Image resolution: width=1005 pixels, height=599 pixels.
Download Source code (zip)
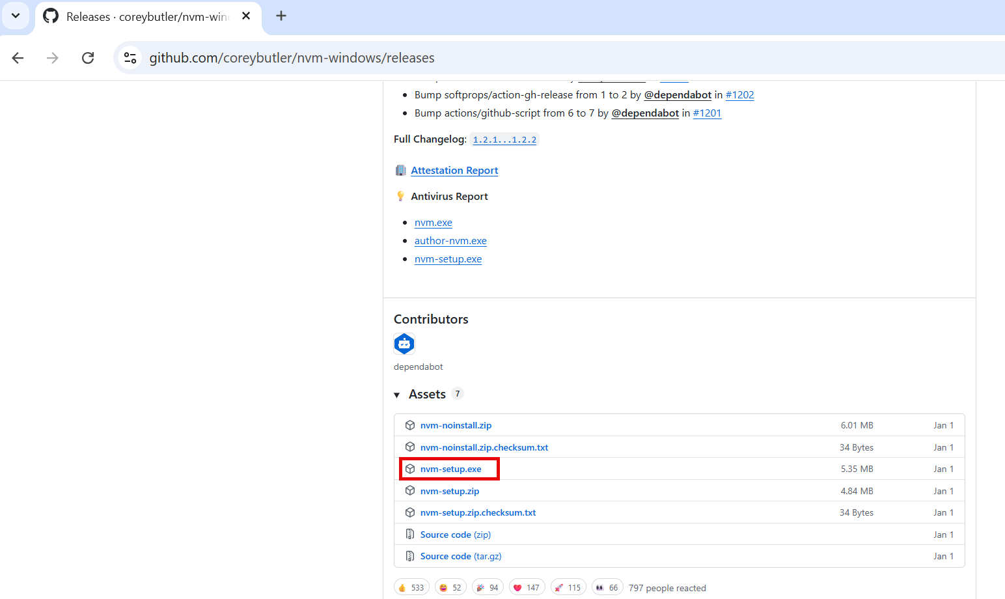[x=456, y=535]
